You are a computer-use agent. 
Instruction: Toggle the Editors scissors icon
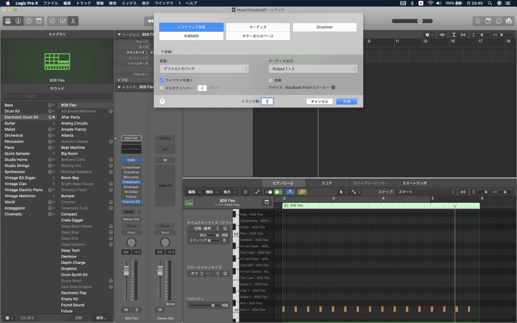[x=73, y=21]
